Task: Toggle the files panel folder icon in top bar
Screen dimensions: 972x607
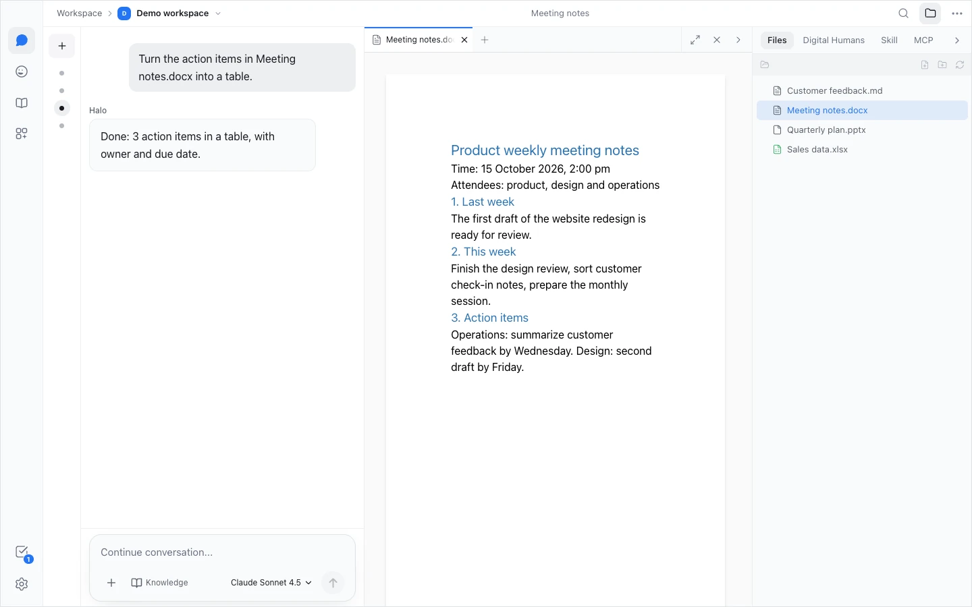Action: (x=930, y=13)
